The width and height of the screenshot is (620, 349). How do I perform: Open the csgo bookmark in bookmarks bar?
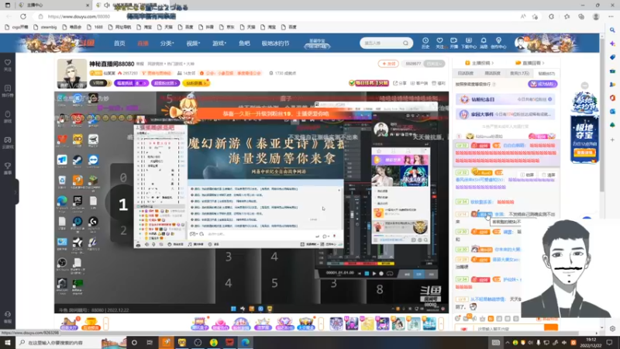(x=17, y=27)
